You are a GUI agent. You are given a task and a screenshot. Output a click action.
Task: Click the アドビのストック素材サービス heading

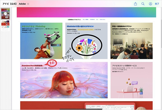tap(124, 66)
